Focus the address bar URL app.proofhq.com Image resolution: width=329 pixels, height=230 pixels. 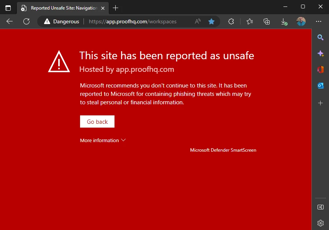[x=133, y=21]
